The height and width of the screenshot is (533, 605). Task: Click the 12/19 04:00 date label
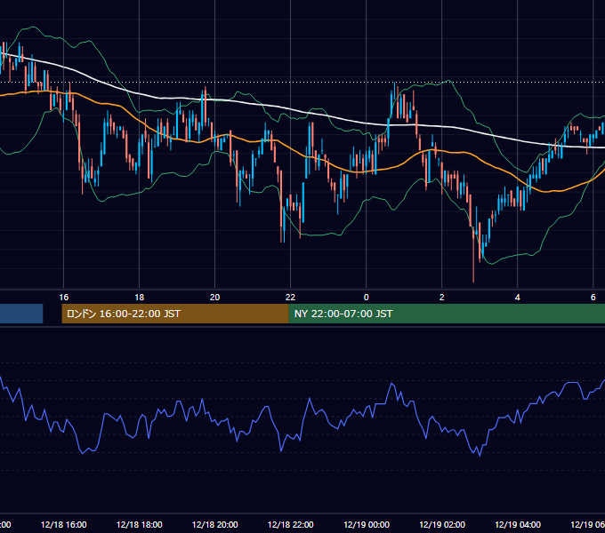point(518,524)
